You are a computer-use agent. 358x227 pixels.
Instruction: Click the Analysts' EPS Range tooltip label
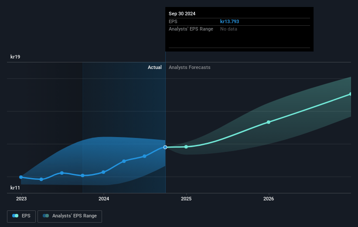click(x=191, y=29)
